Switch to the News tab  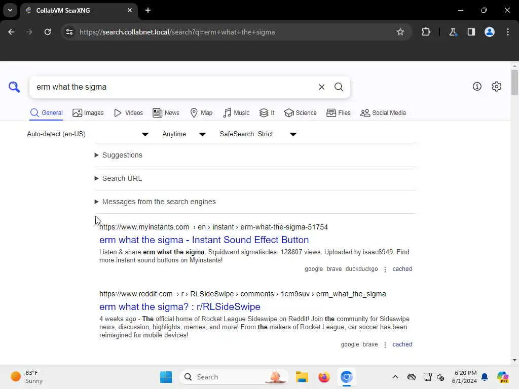[166, 113]
